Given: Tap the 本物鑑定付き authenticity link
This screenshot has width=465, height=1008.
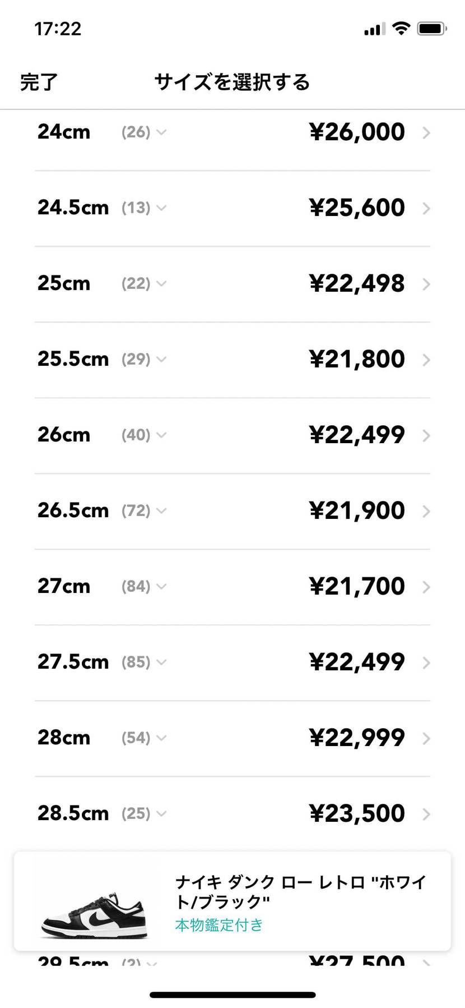Looking at the screenshot, I should tap(219, 925).
